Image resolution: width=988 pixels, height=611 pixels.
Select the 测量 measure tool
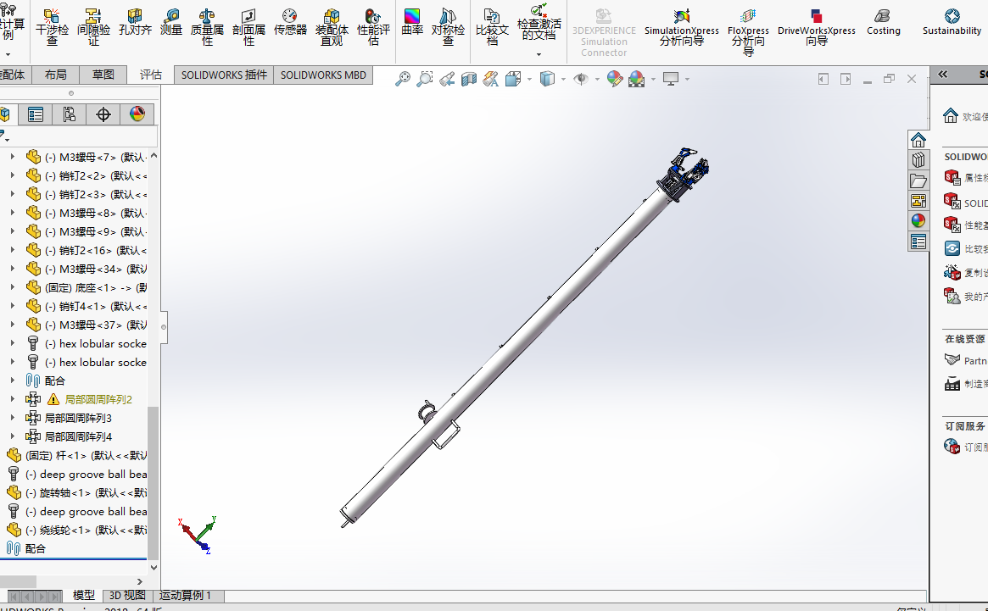[x=171, y=22]
